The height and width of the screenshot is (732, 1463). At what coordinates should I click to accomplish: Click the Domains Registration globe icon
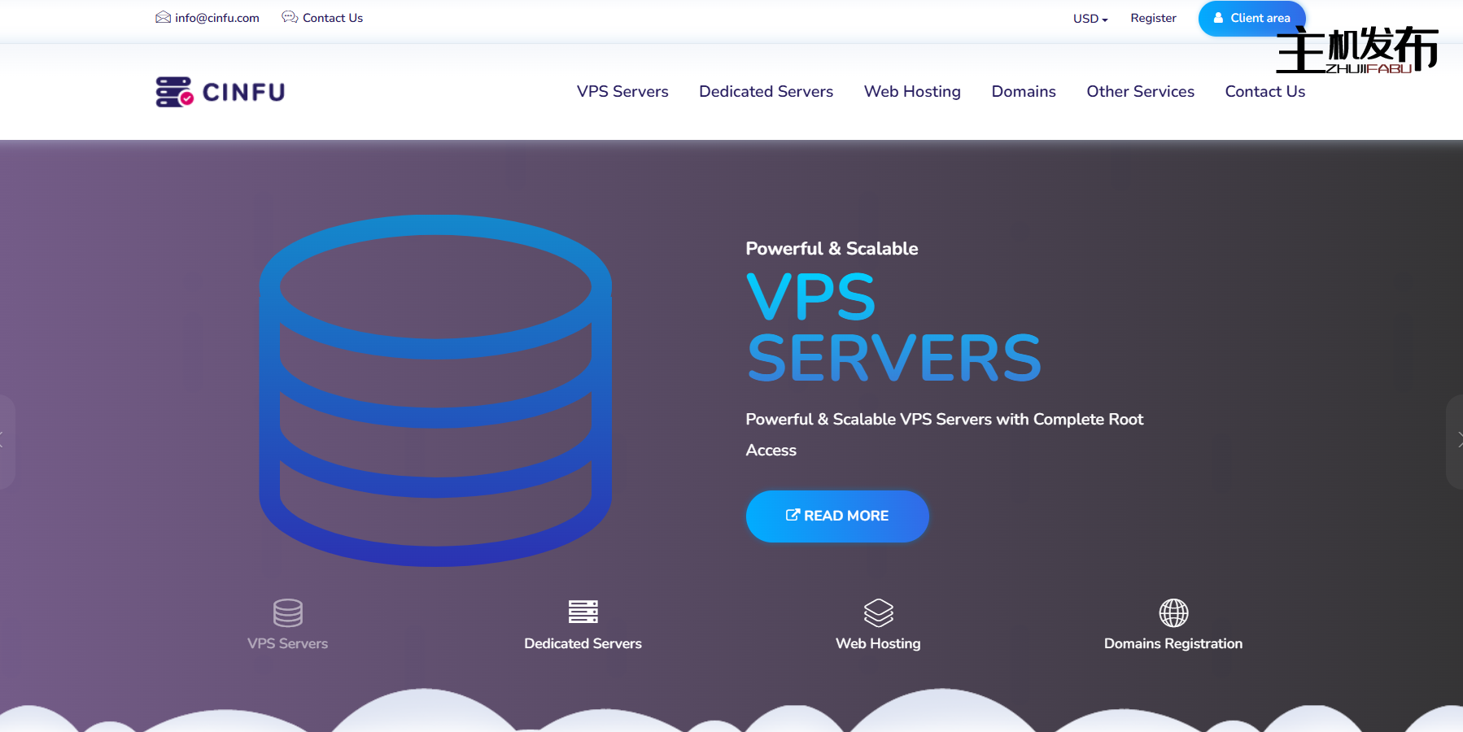[1173, 612]
